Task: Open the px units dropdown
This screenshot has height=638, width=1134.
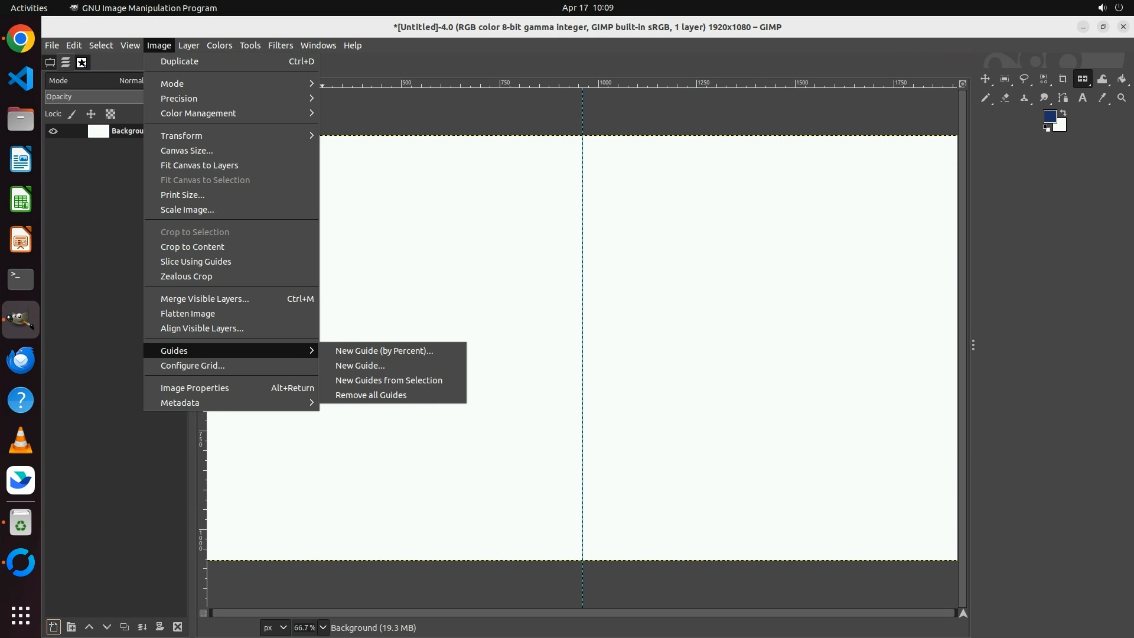Action: [275, 627]
